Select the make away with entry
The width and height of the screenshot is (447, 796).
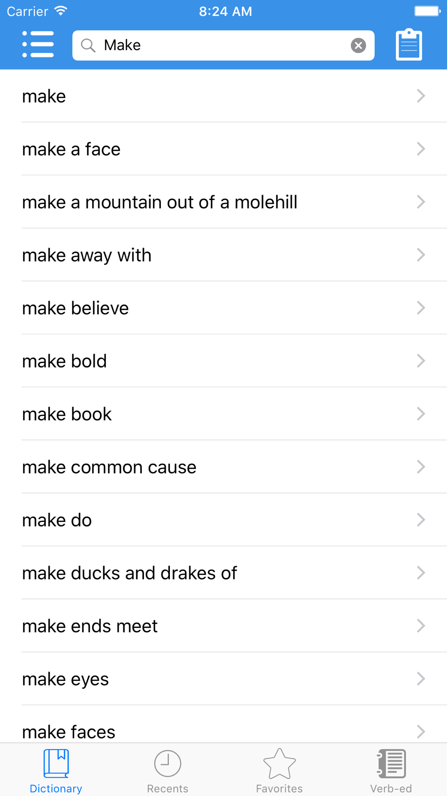(x=223, y=255)
